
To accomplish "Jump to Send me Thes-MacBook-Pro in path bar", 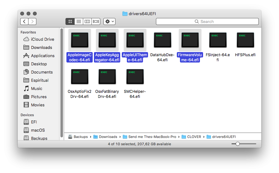I will tap(149, 137).
